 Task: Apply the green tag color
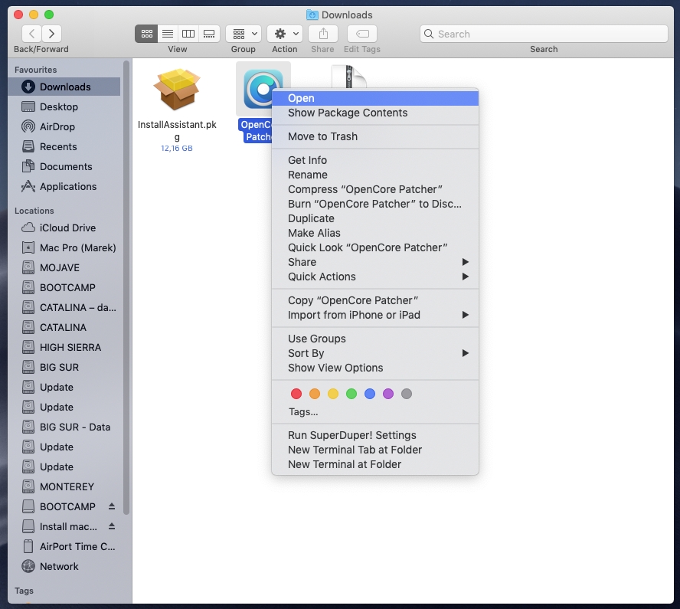(x=351, y=394)
